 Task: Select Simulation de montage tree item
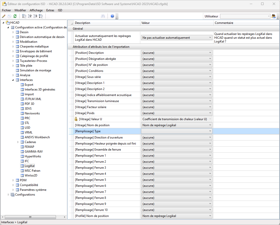pos(35,70)
